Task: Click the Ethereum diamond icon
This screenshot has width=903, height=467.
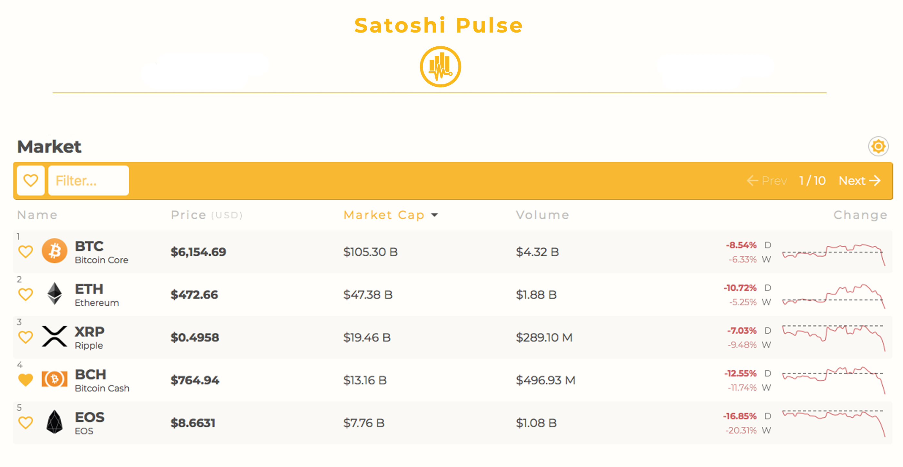Action: tap(54, 293)
